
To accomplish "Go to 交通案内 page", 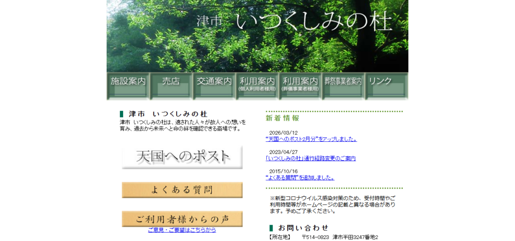I will click(214, 86).
